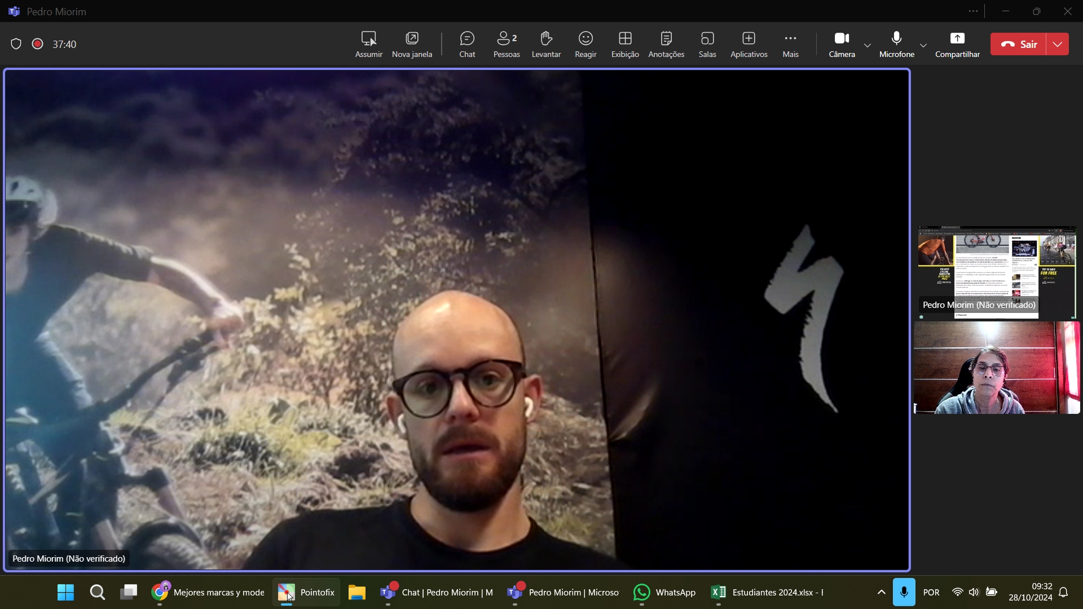Pop out meeting with Nova janela
Screen dimensions: 1083x609
pyautogui.click(x=412, y=44)
